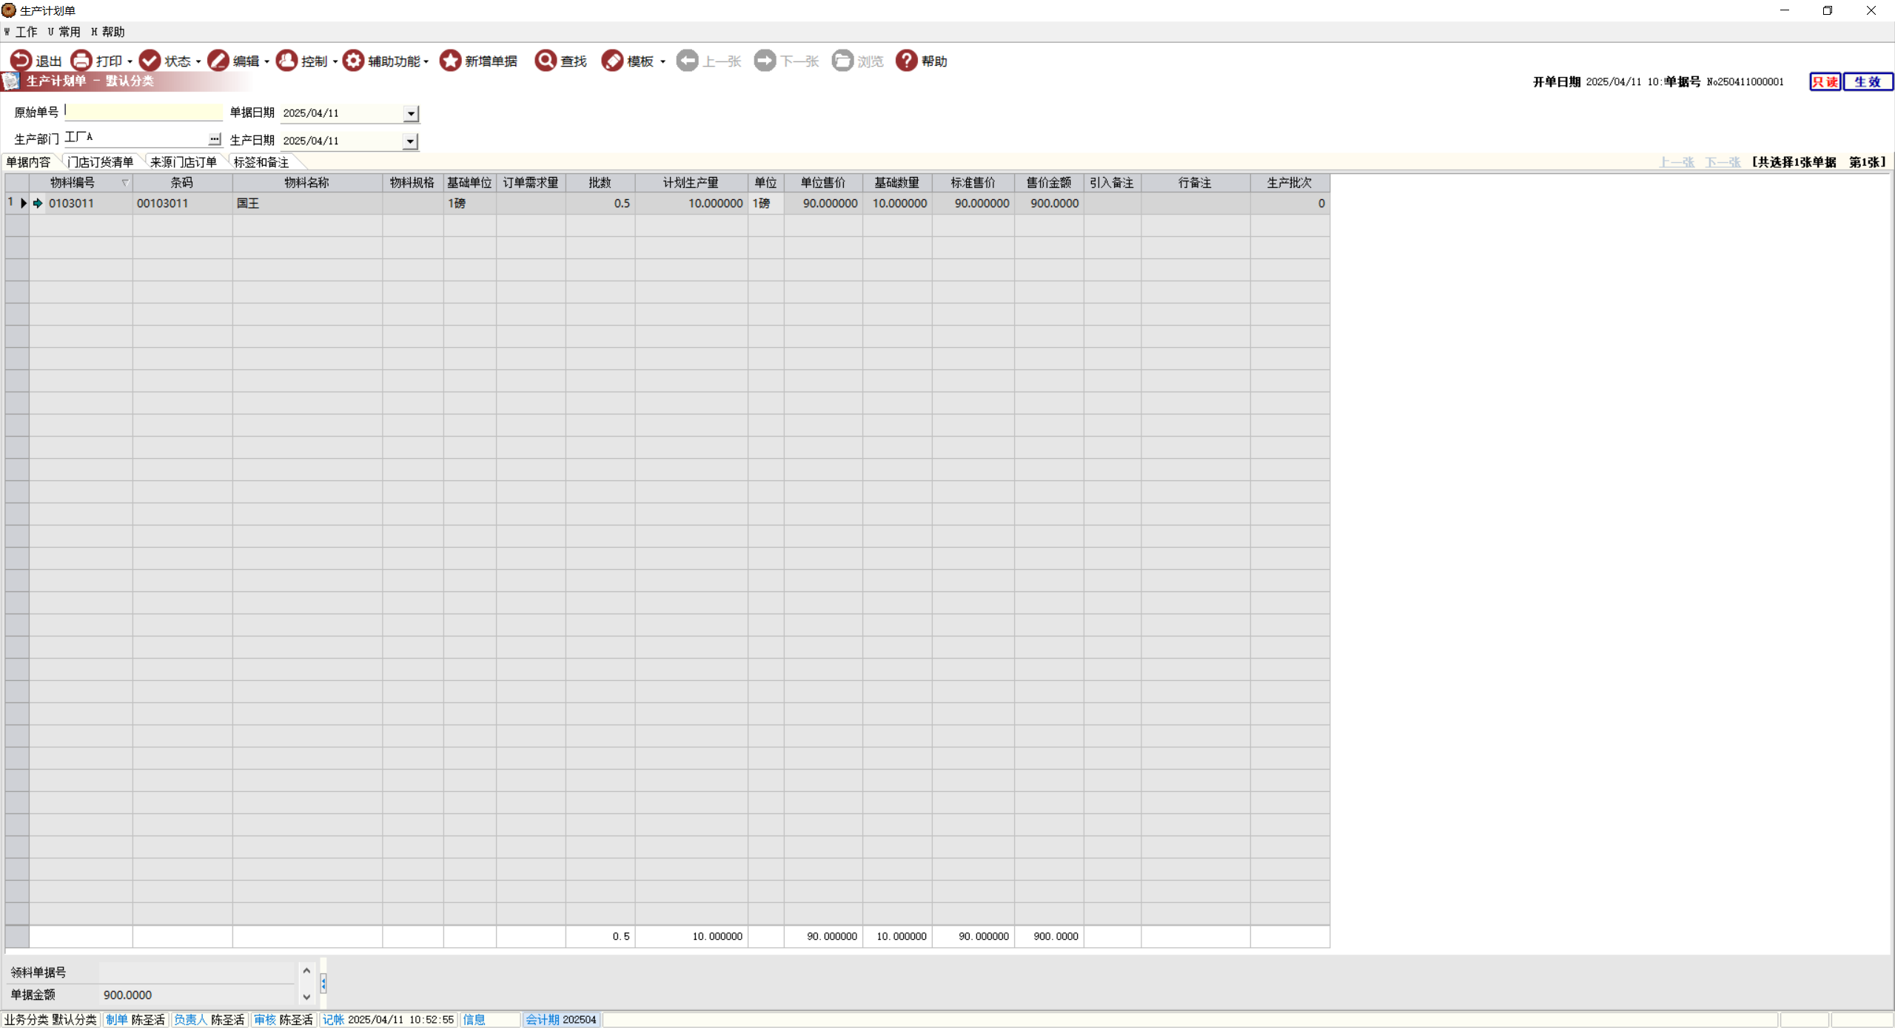Click the 打印 print icon
The width and height of the screenshot is (1895, 1028).
81,61
